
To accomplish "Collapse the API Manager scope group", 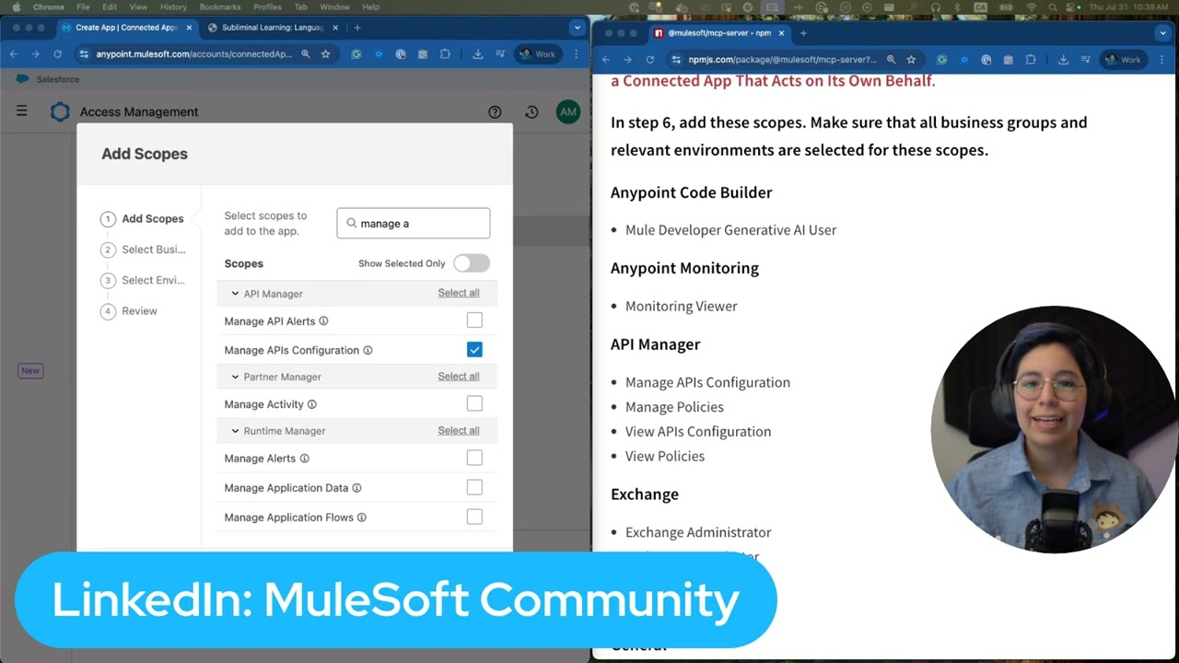I will coord(235,294).
